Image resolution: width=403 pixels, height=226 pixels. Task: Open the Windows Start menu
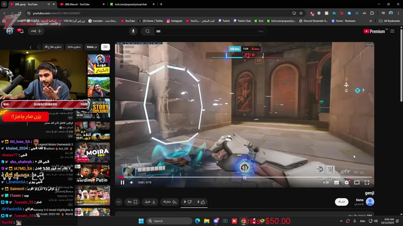click(x=141, y=221)
